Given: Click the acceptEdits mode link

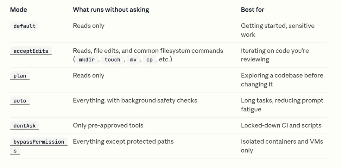Looking at the screenshot, I should pos(31,51).
